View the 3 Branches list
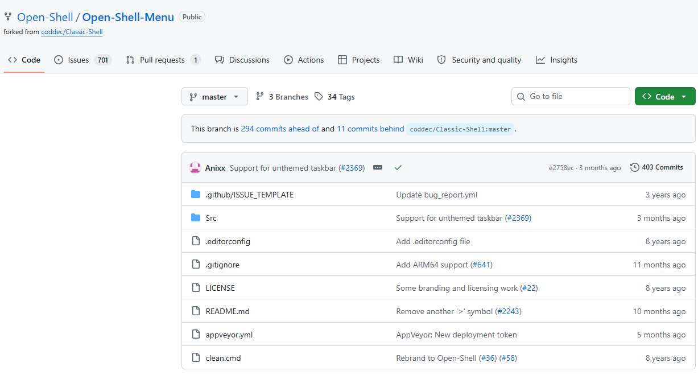Image resolution: width=698 pixels, height=375 pixels. tap(282, 97)
